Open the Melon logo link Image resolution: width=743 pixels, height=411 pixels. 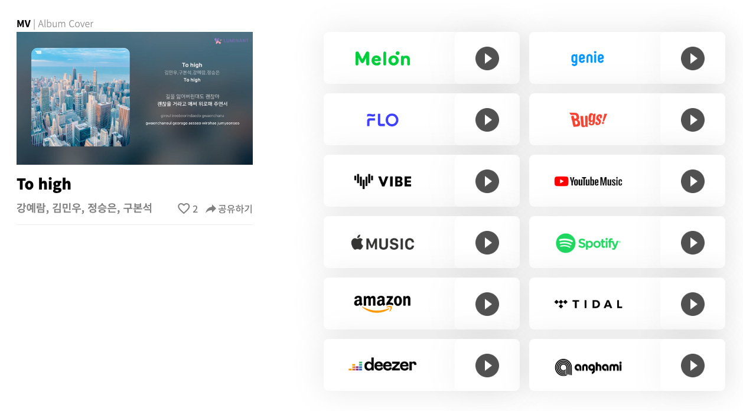pyautogui.click(x=382, y=58)
